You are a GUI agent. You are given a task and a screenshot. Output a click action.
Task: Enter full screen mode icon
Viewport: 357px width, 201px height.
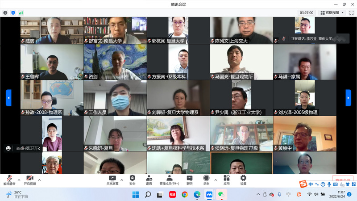(351, 13)
